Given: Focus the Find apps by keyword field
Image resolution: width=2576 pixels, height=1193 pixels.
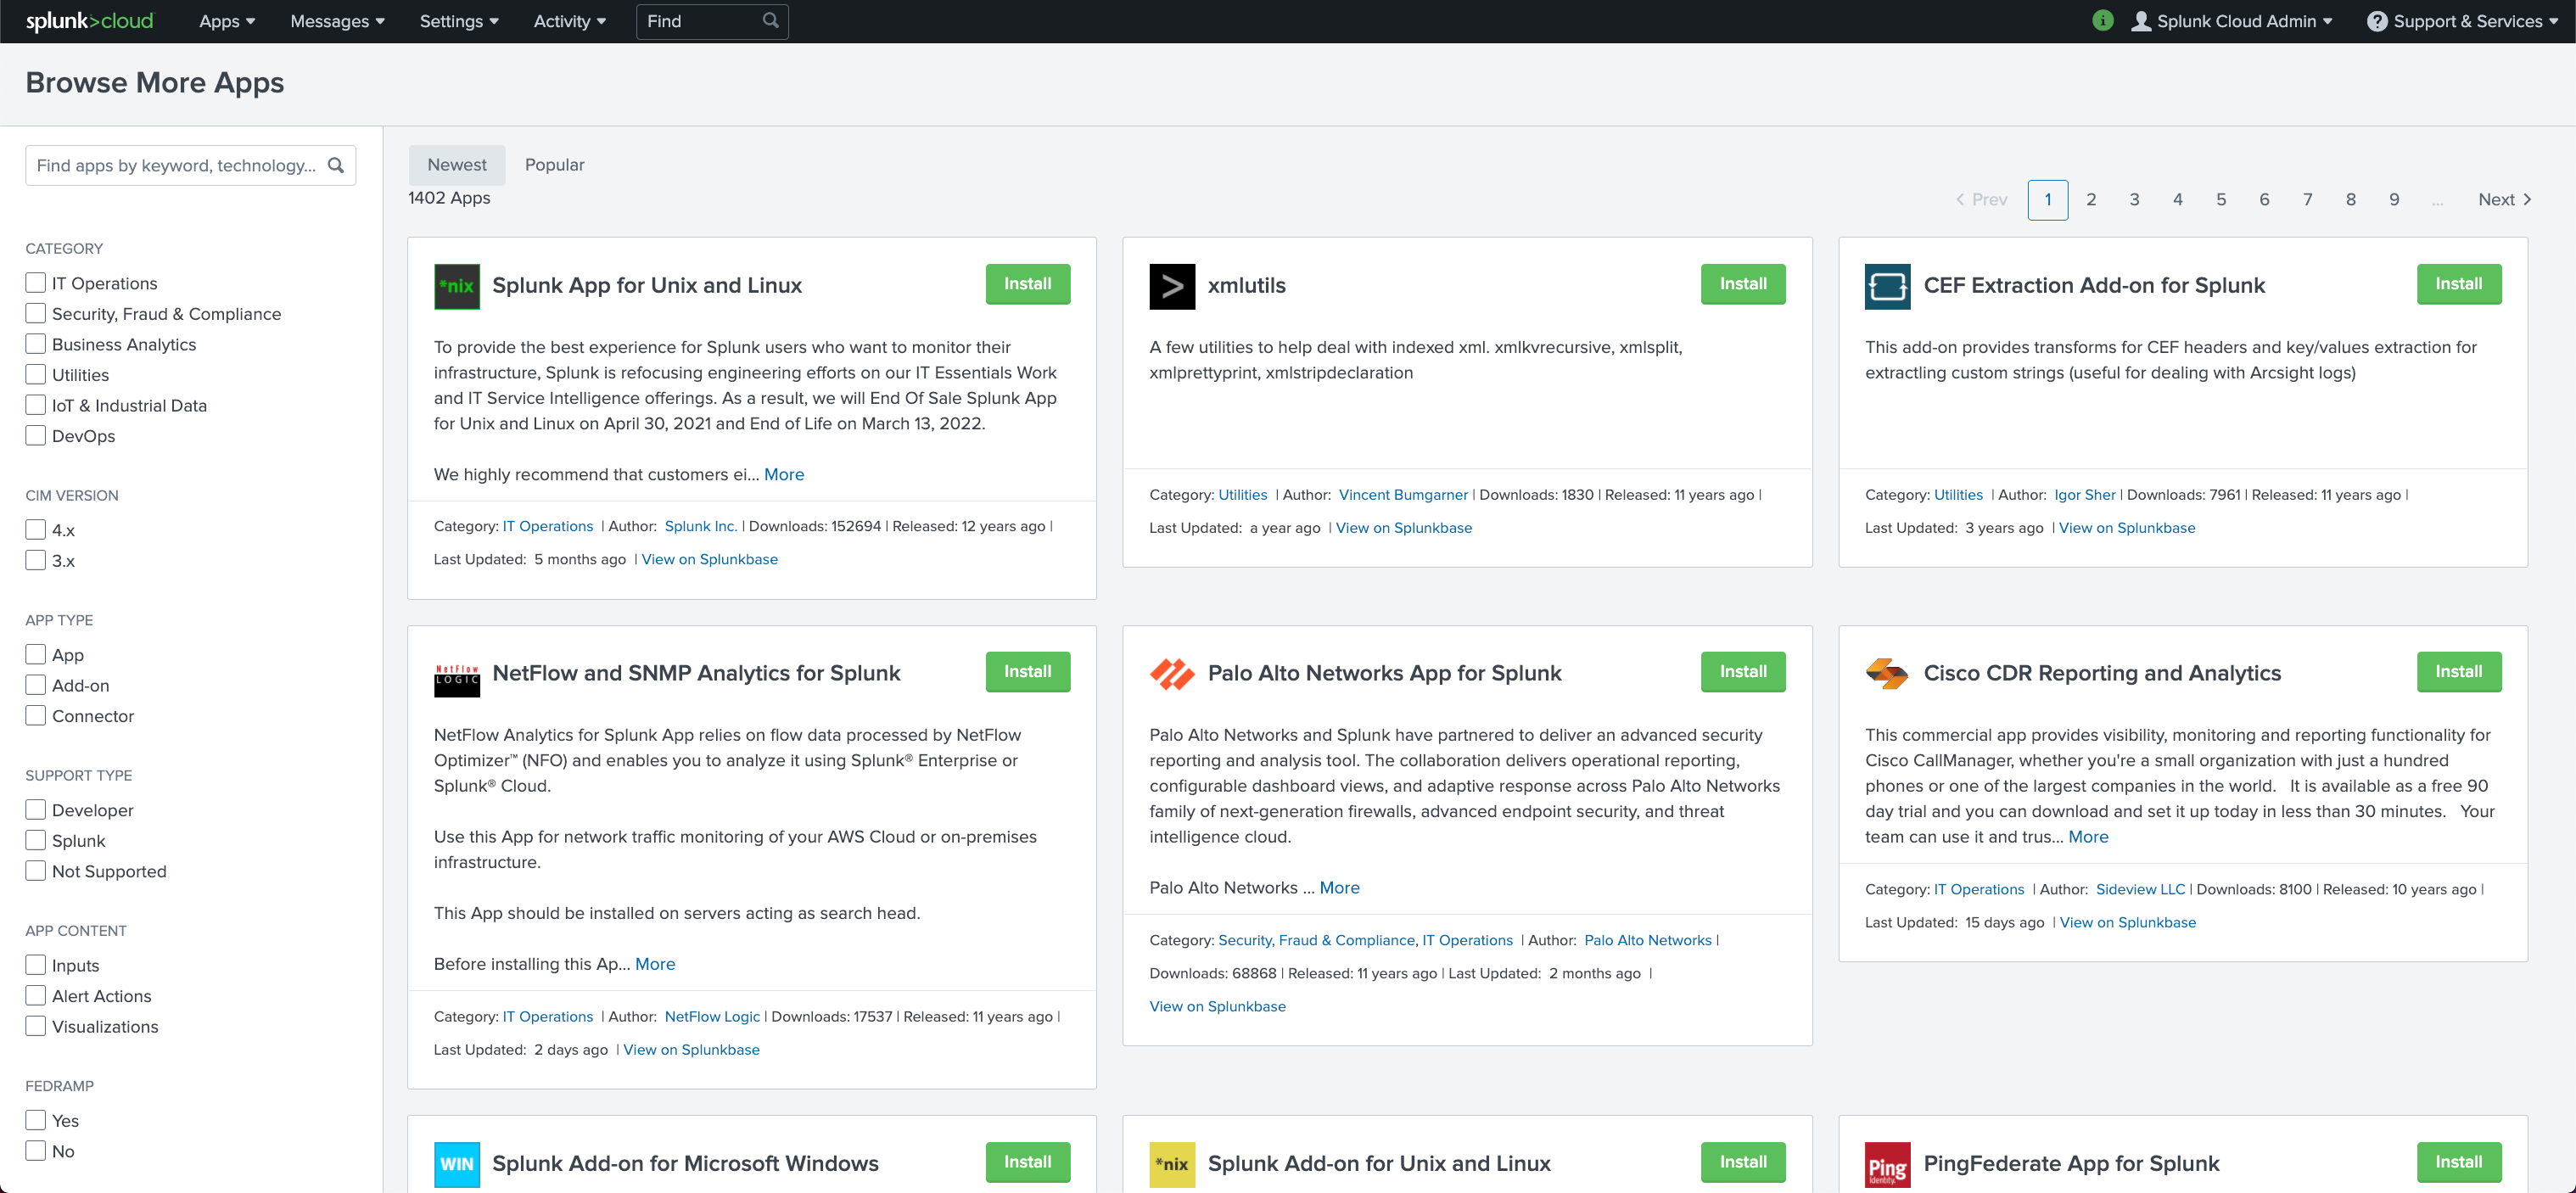Looking at the screenshot, I should (177, 166).
